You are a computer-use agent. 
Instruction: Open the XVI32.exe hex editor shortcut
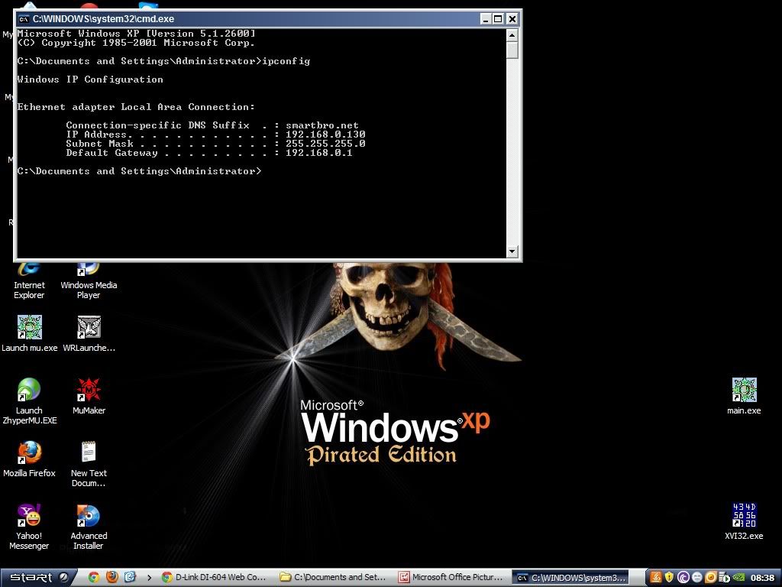[x=744, y=516]
